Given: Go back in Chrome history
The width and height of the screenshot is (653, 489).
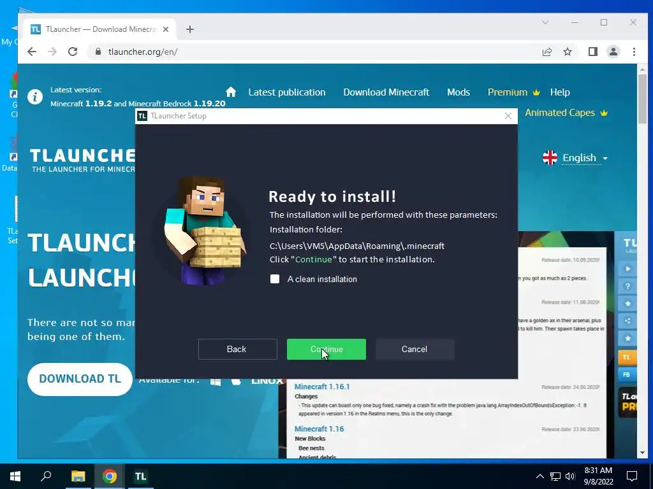Looking at the screenshot, I should pos(32,52).
